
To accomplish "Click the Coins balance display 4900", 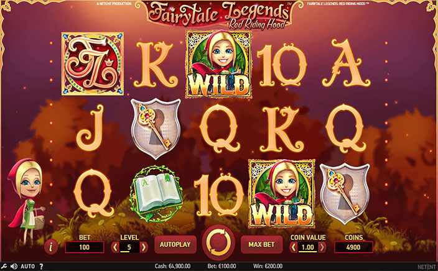I will pyautogui.click(x=353, y=247).
